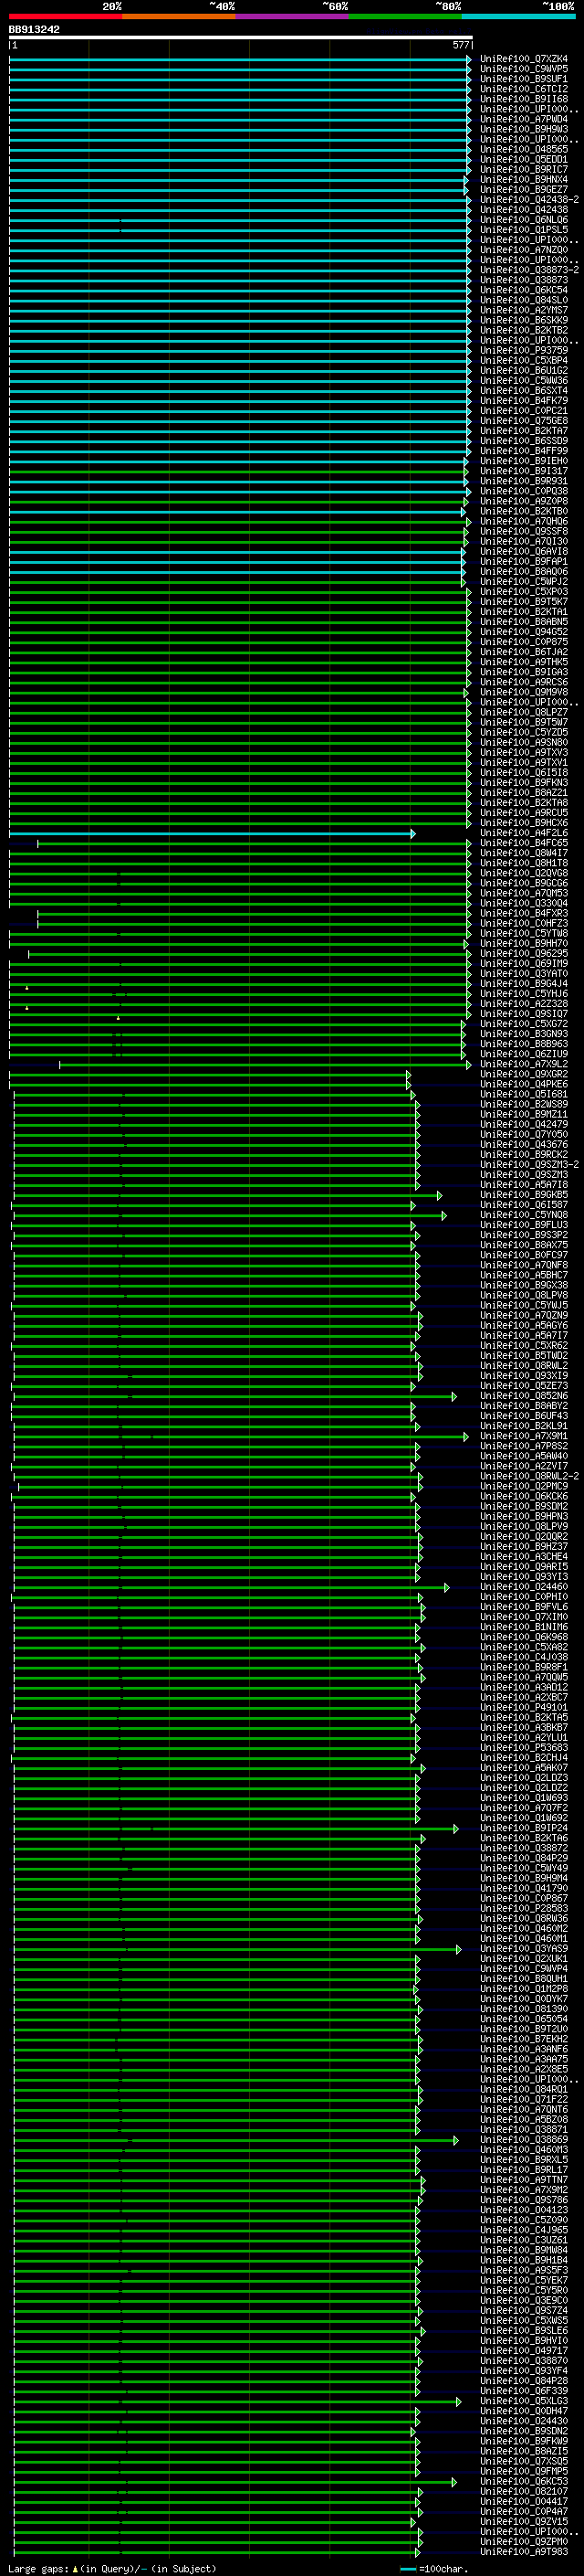Viewport: 584px width, 2576px height.
Task: Click arrowhead ending the UniRef100_Q852N6 alignment
Action: [x=454, y=1397]
